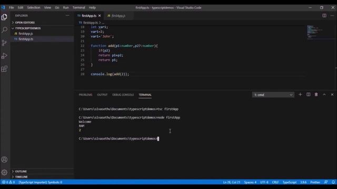Image resolution: width=337 pixels, height=189 pixels.
Task: Change the UTF-8 encoding status item
Action: click(264, 182)
